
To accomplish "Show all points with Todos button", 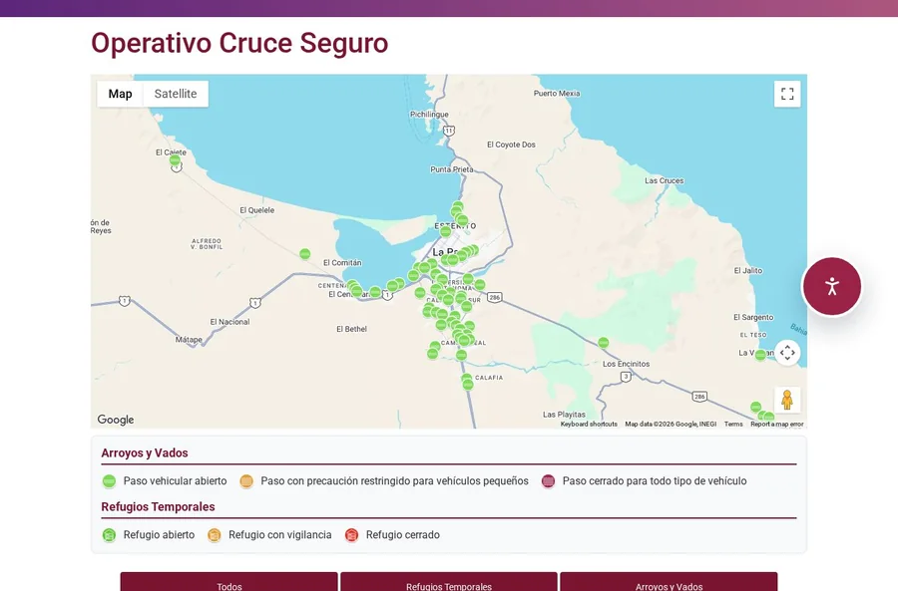I will 229,582.
